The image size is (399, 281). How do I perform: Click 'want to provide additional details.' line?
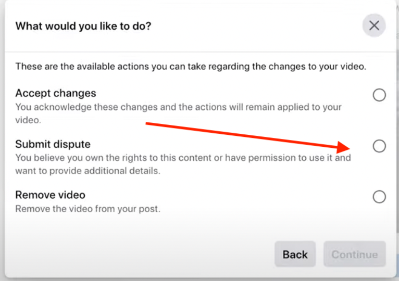tap(88, 171)
